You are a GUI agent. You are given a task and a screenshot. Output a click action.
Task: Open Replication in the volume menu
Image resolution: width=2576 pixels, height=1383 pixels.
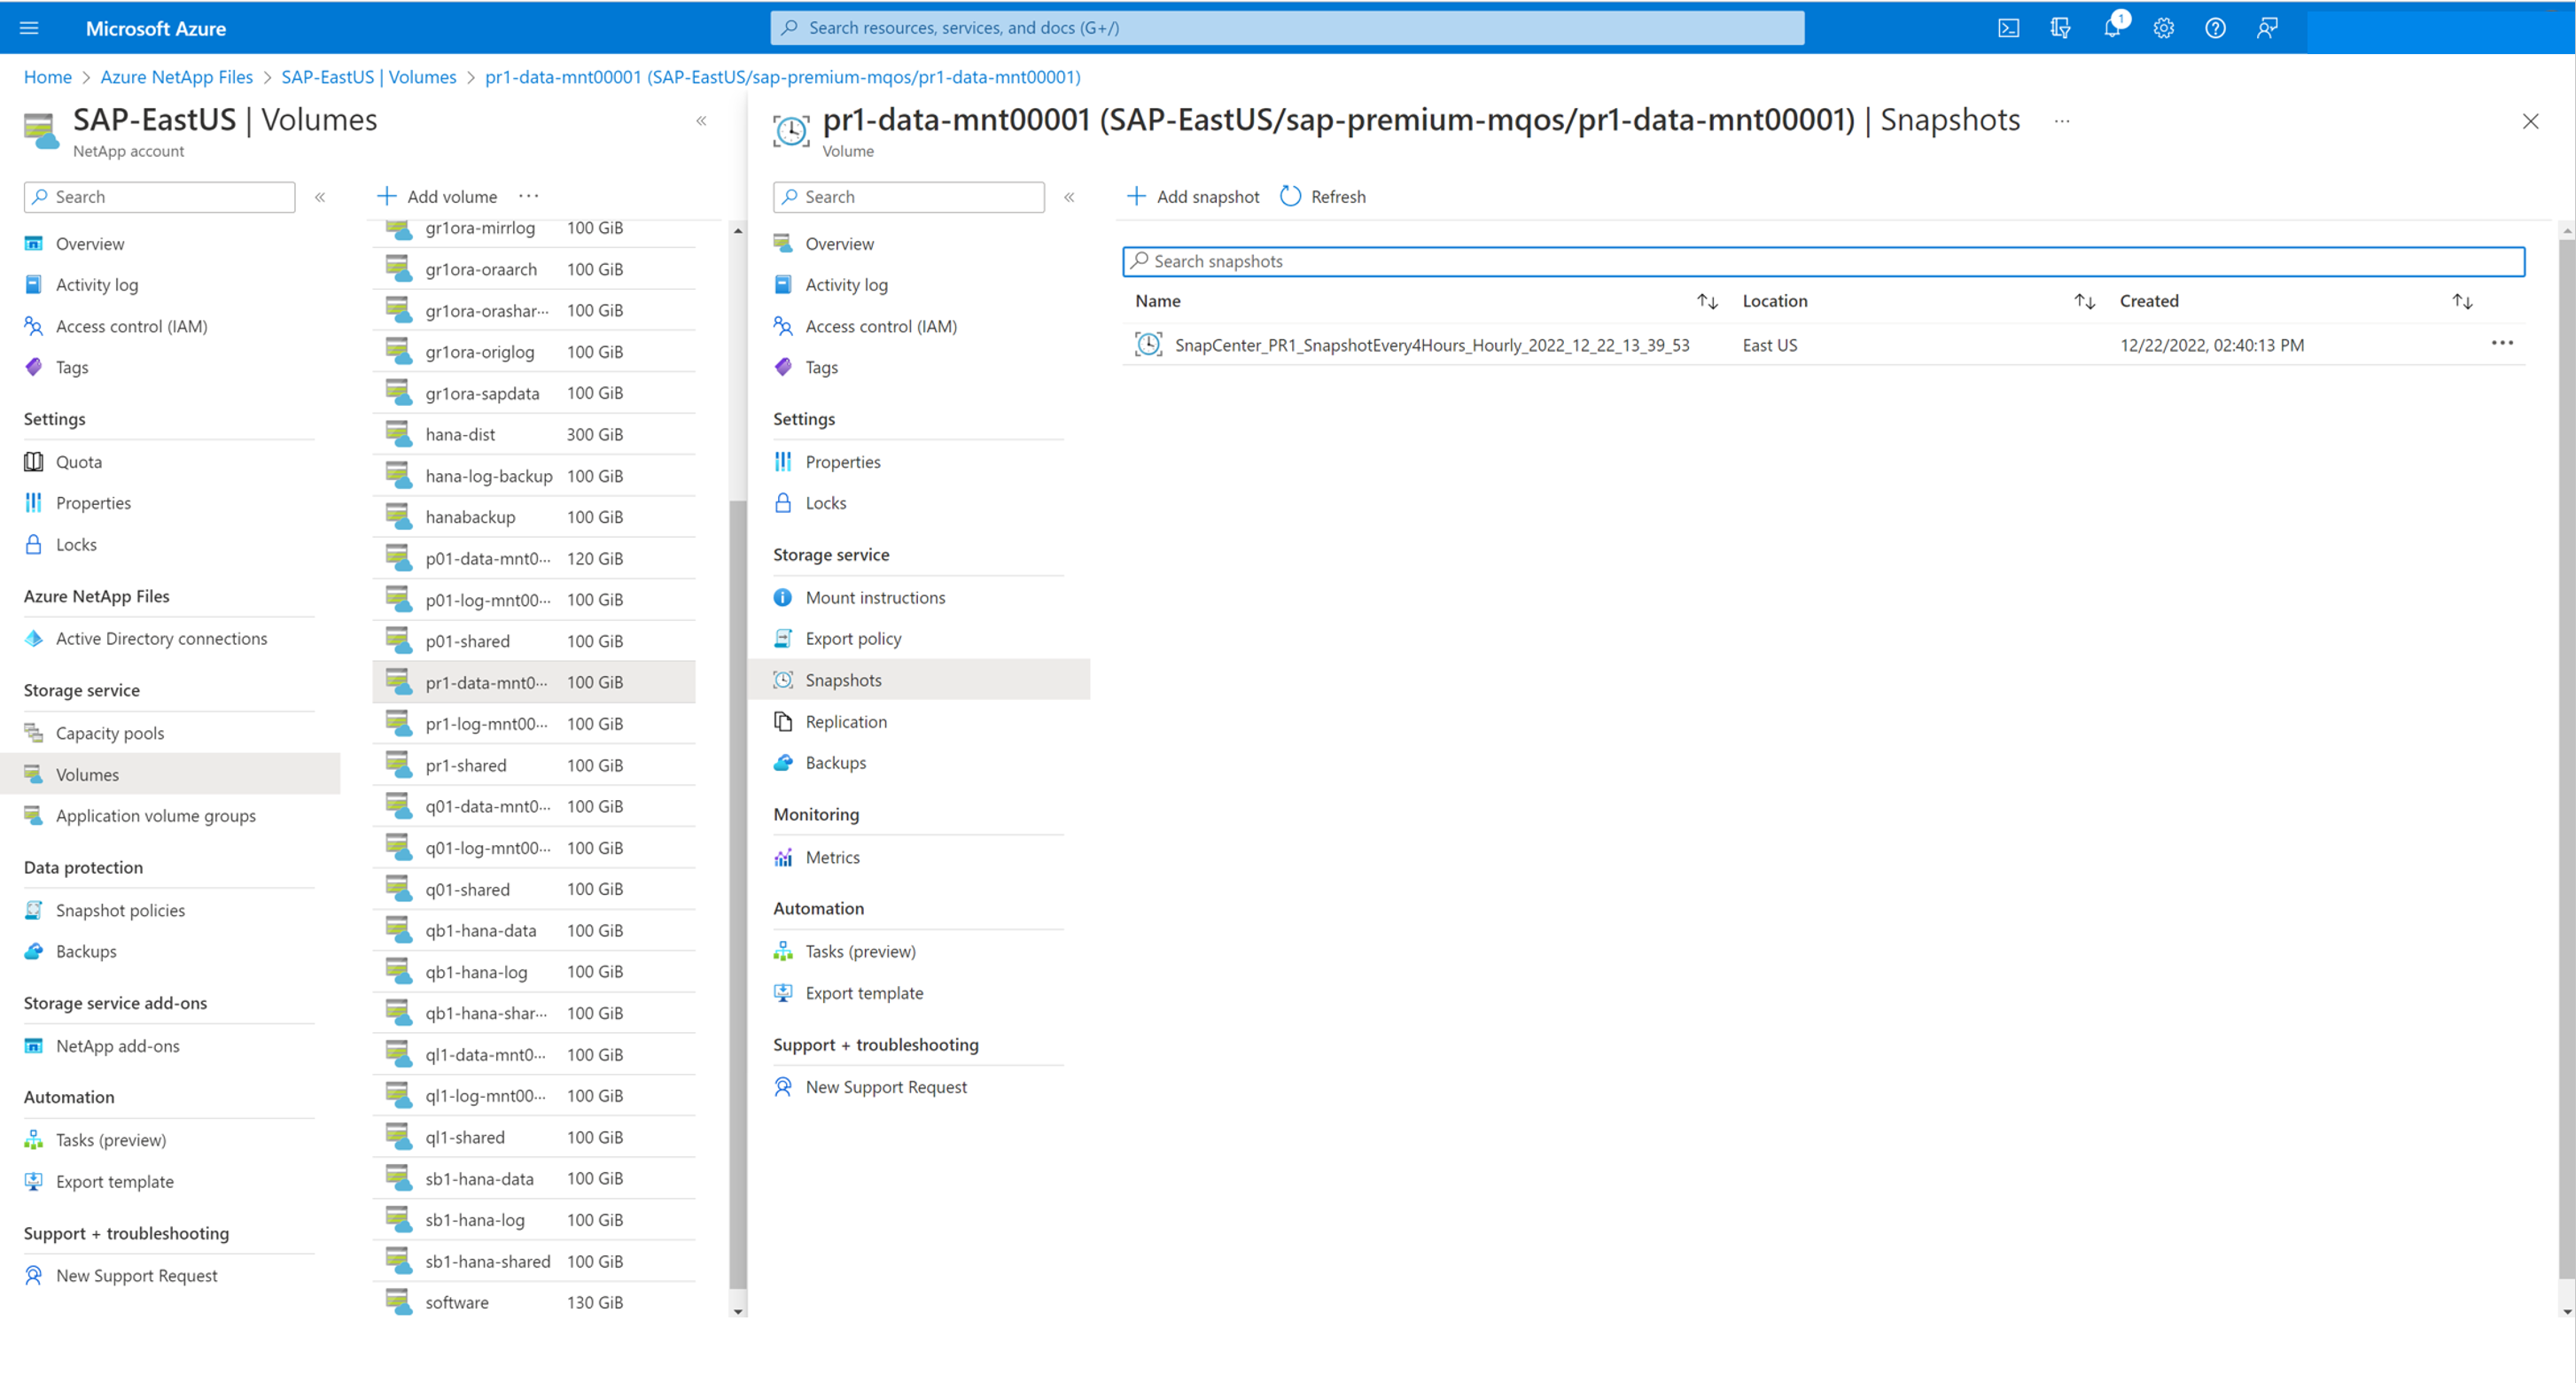[845, 721]
